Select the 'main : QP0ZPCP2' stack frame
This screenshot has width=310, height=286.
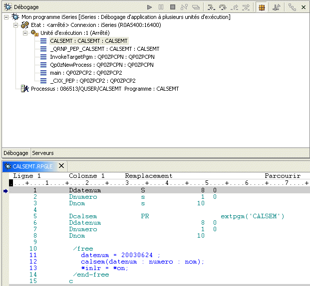86,73
